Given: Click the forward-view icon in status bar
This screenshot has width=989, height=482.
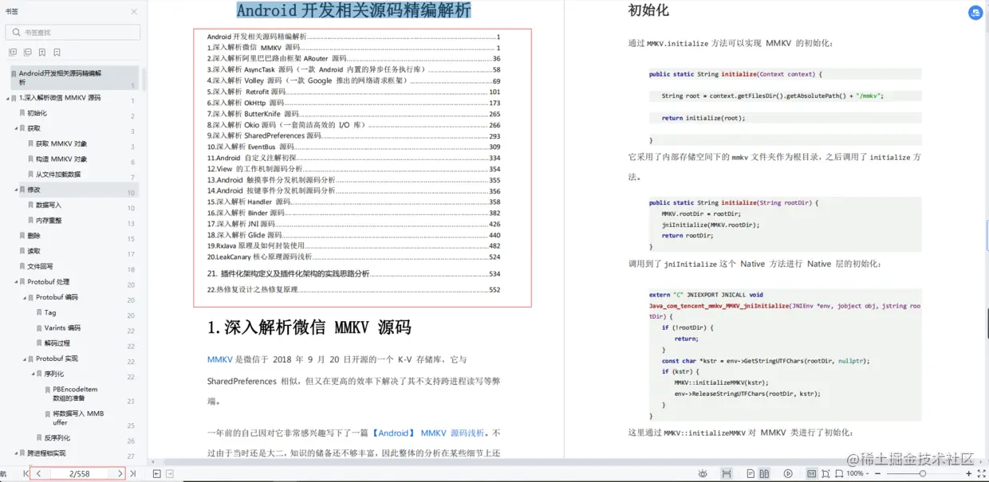Looking at the screenshot, I should [x=170, y=474].
